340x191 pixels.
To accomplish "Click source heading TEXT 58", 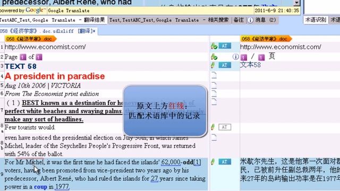I will point(21,66).
